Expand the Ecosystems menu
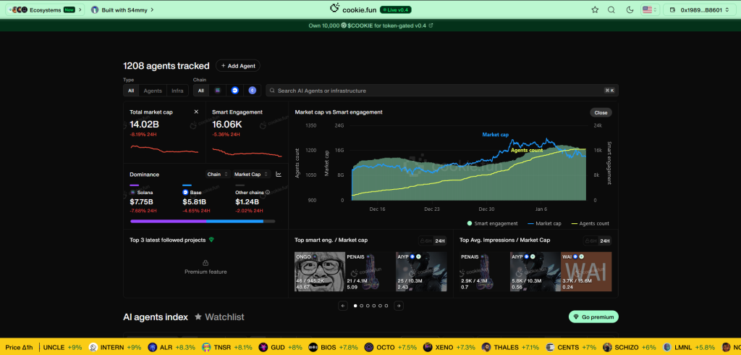The width and height of the screenshot is (741, 355). tap(45, 9)
